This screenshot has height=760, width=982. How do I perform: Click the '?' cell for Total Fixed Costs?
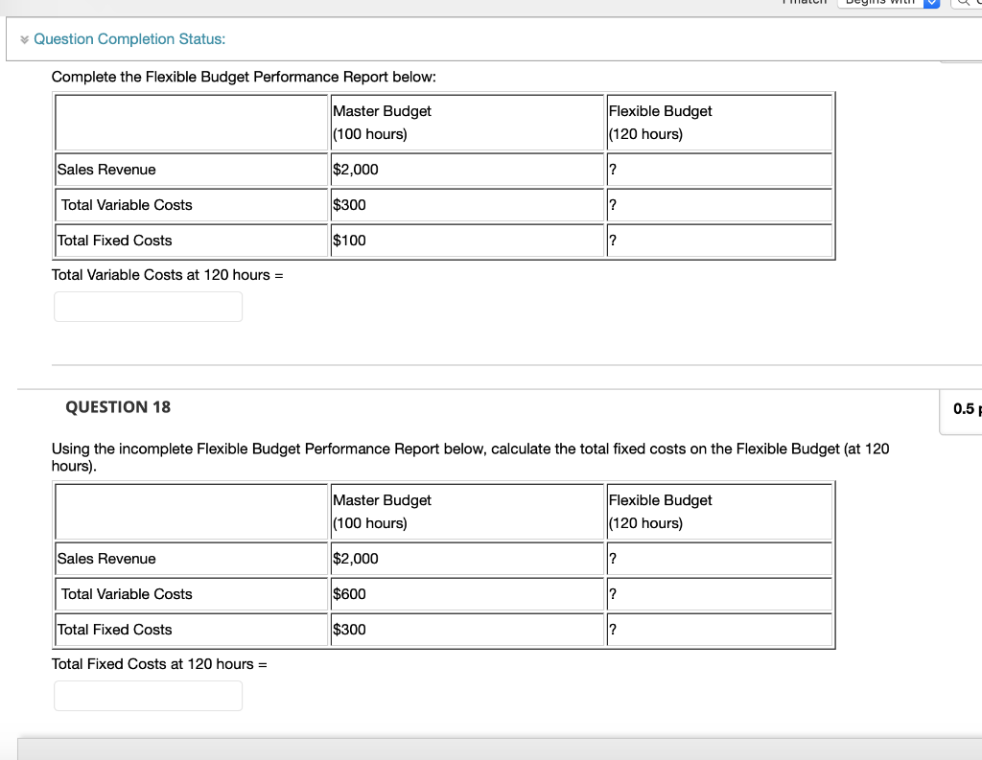tap(718, 629)
